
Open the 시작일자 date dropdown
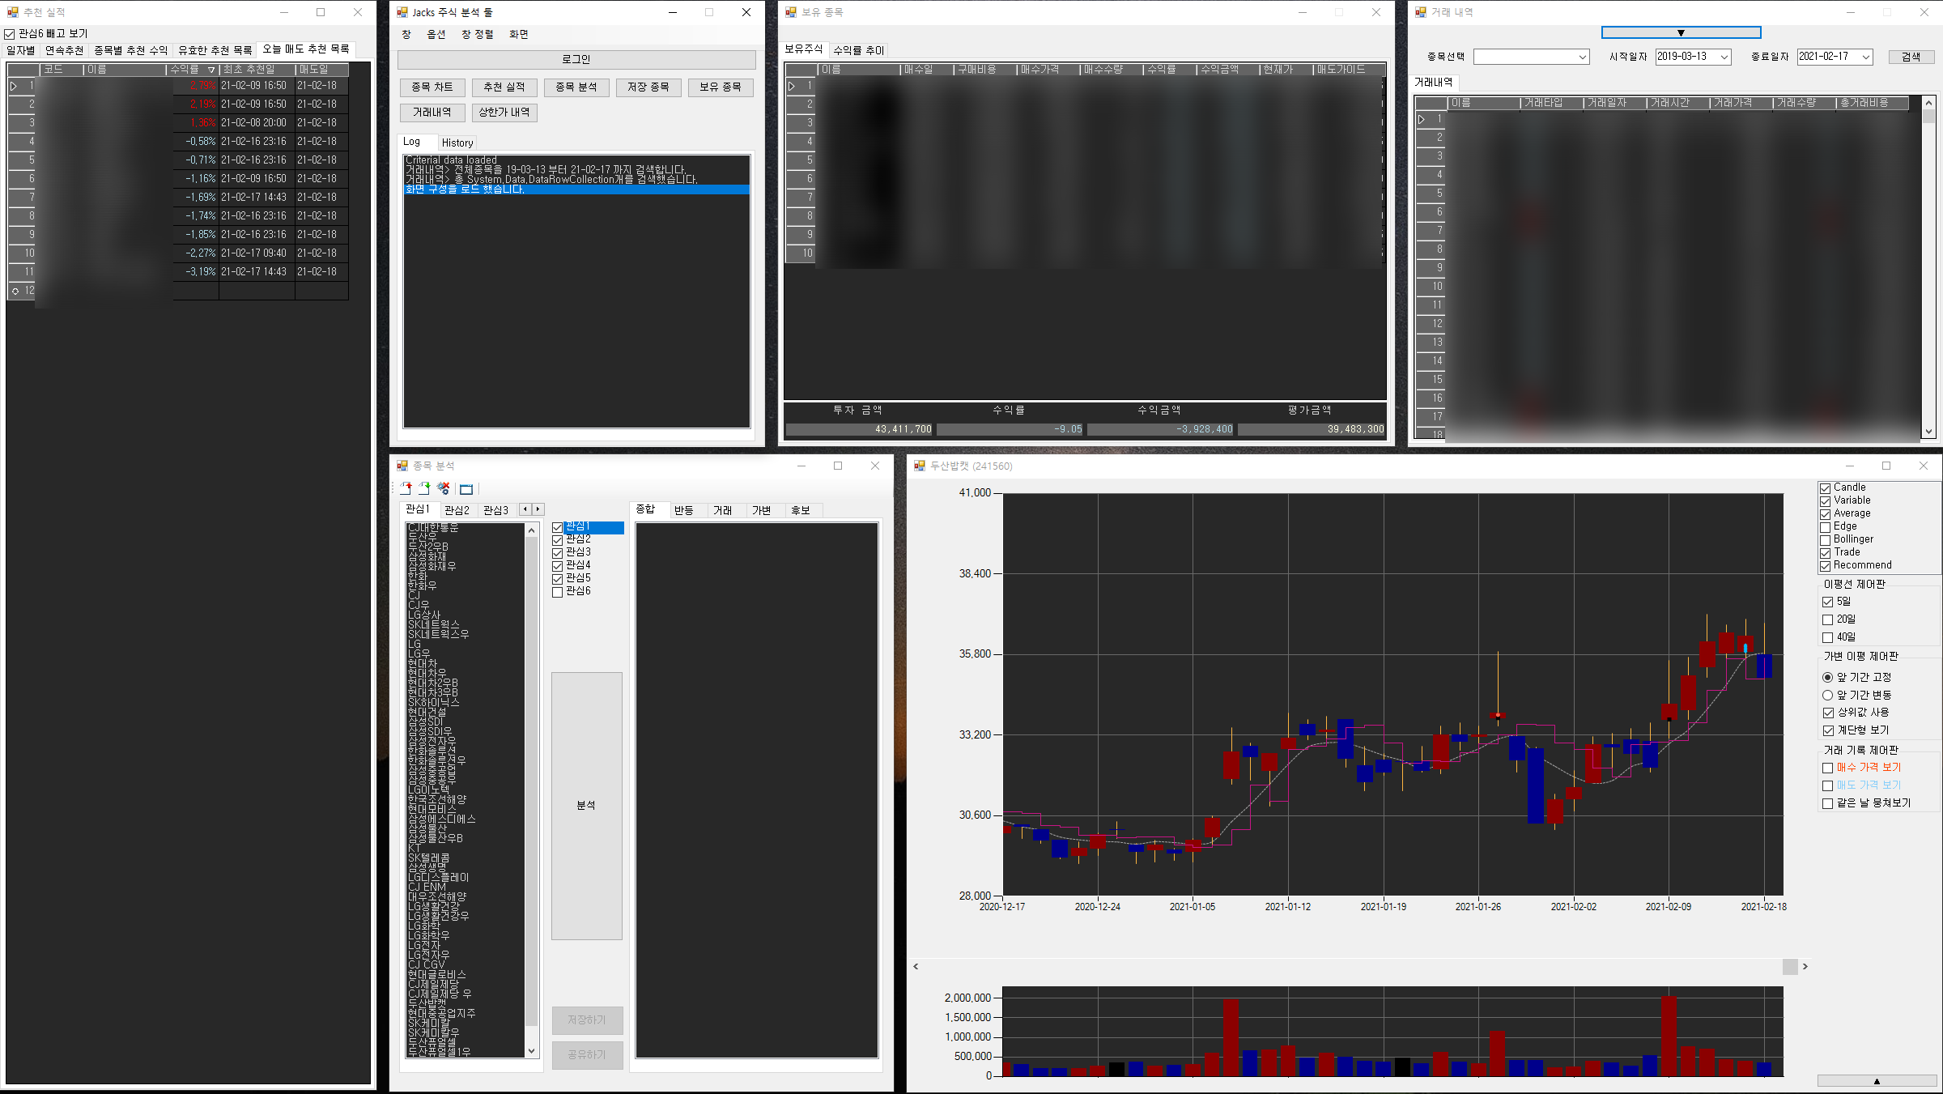(1724, 57)
